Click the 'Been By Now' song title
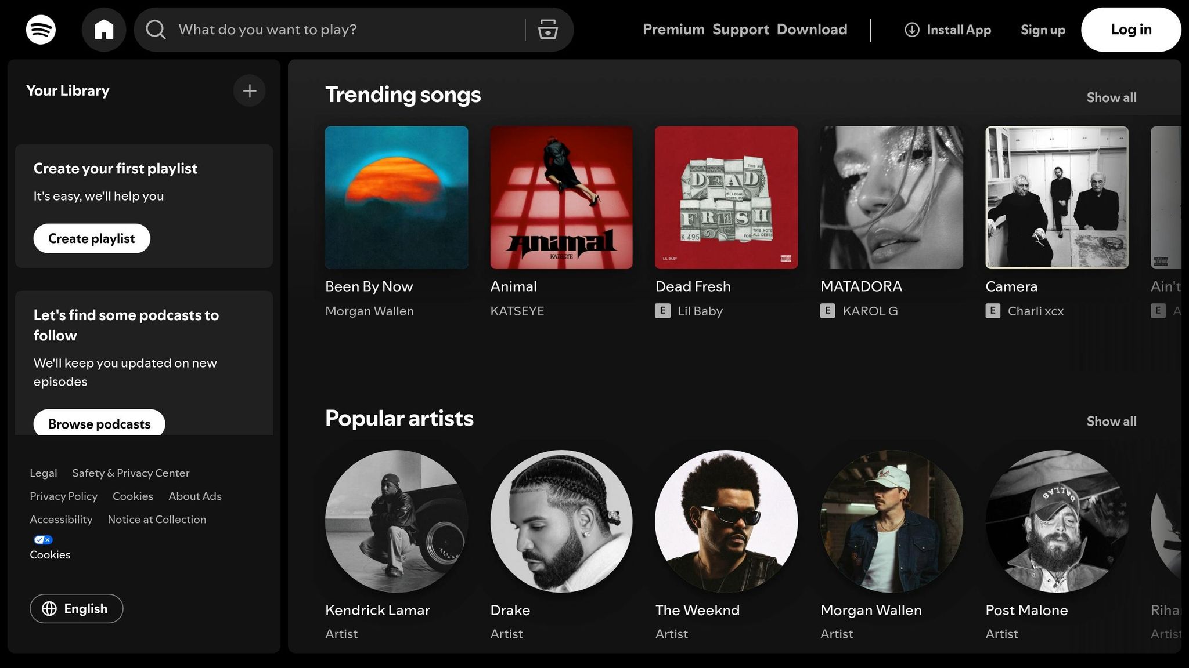 (x=369, y=286)
